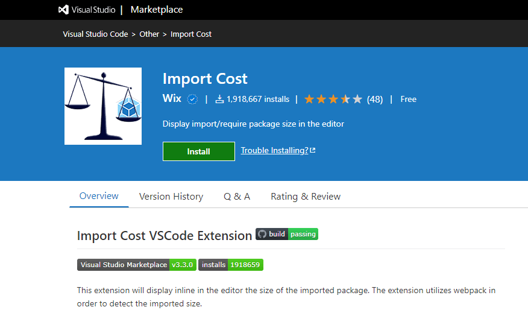The height and width of the screenshot is (310, 528).
Task: Navigate to Visual Studio Code breadcrumb
Action: point(95,34)
